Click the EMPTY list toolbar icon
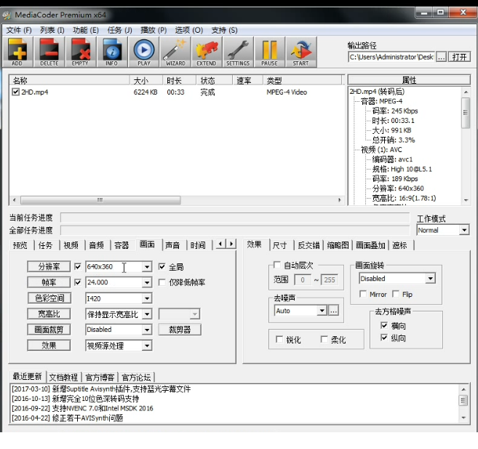The width and height of the screenshot is (478, 449). (81, 52)
